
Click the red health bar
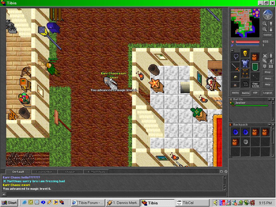click(x=247, y=42)
